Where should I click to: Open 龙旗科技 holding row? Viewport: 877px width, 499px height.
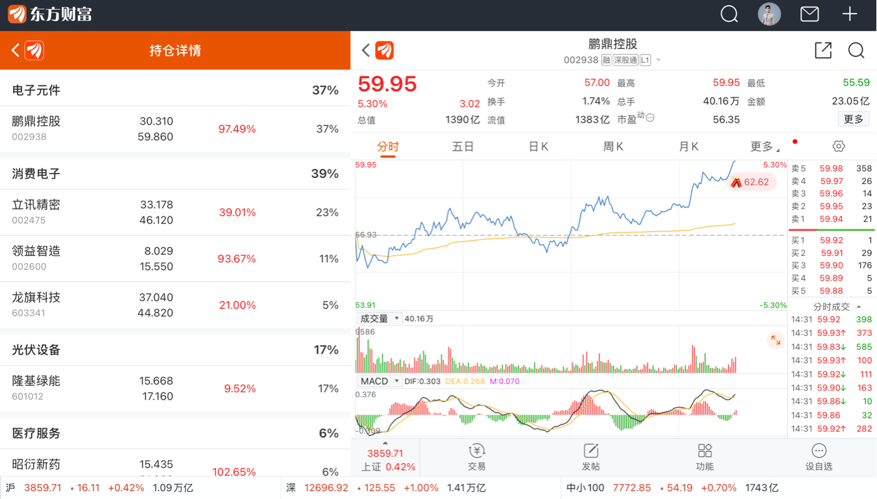tap(176, 305)
